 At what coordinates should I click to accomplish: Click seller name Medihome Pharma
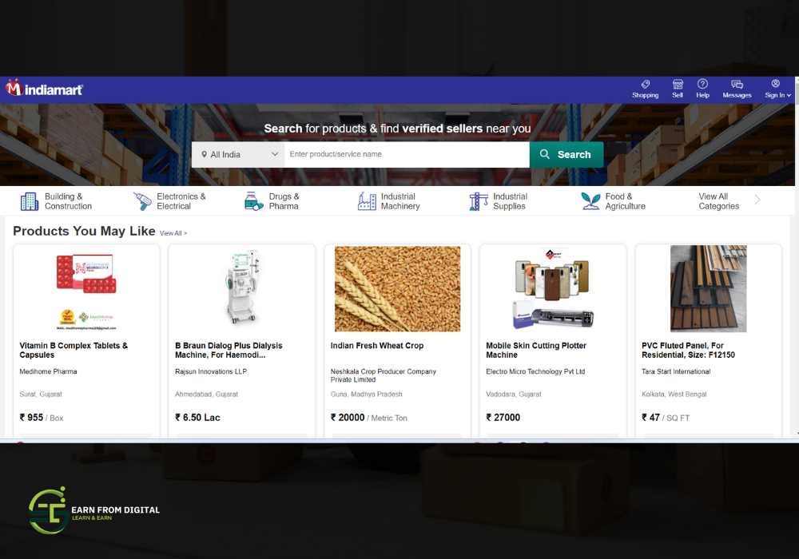tap(48, 371)
